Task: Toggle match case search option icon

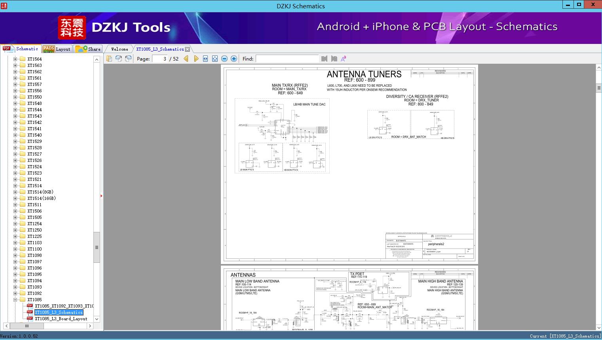Action: click(x=344, y=59)
